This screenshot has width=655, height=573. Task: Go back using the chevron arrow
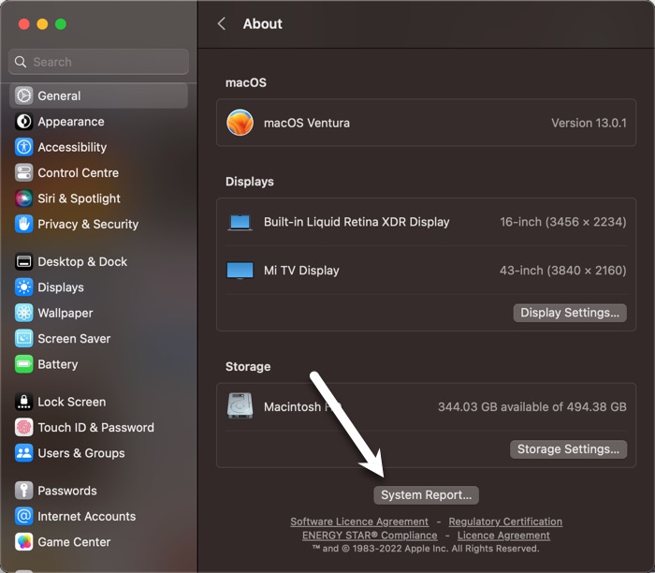222,23
